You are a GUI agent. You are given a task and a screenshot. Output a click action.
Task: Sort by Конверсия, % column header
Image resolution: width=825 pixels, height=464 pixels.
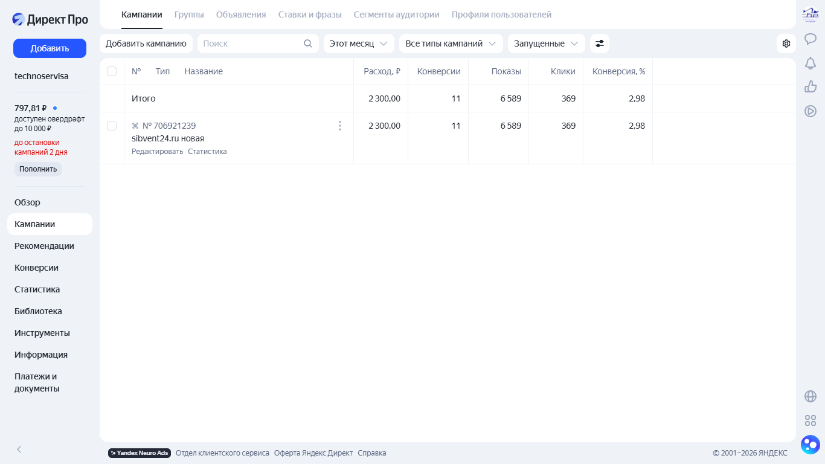pos(618,71)
